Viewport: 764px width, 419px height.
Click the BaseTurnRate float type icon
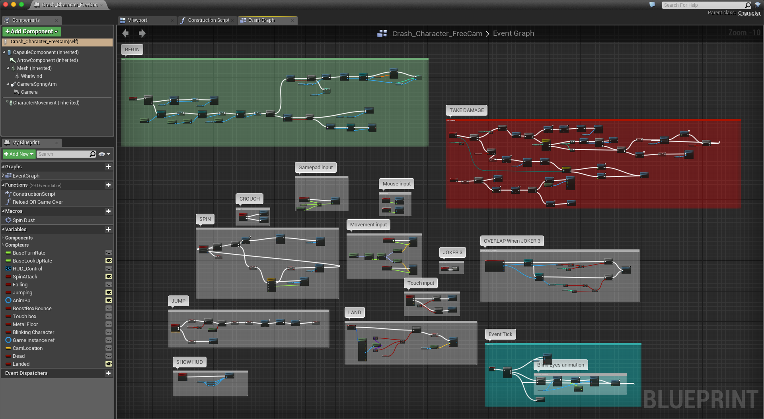click(x=8, y=253)
